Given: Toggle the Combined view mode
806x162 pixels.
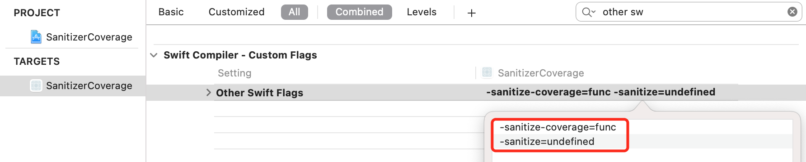Looking at the screenshot, I should point(359,12).
